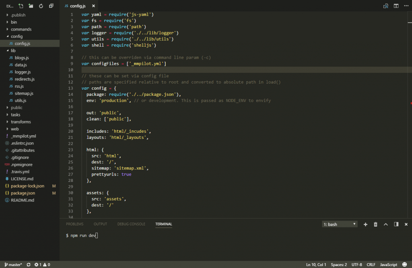Screen dimensions: 412x268
Task: Open data.js in the lib folder
Action: (x=30, y=65)
